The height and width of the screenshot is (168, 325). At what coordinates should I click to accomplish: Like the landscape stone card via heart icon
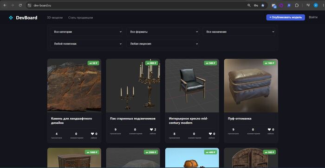(92, 134)
